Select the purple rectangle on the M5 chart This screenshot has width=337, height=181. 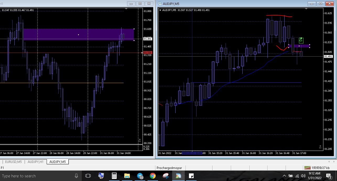coord(299,46)
